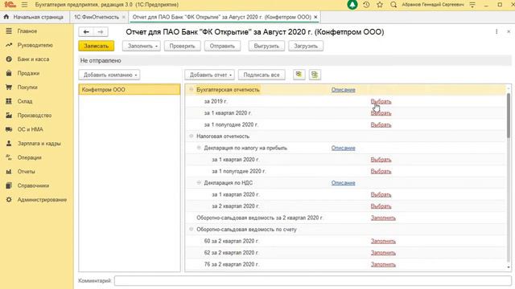Collapse Оборотно-сальдовая ведомость по счету group
The width and height of the screenshot is (515, 289).
pos(192,230)
